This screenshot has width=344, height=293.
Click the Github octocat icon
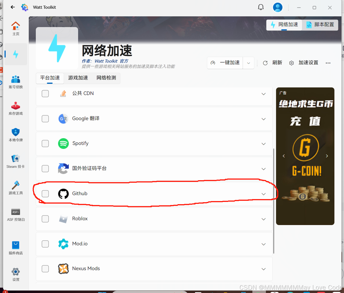click(63, 194)
